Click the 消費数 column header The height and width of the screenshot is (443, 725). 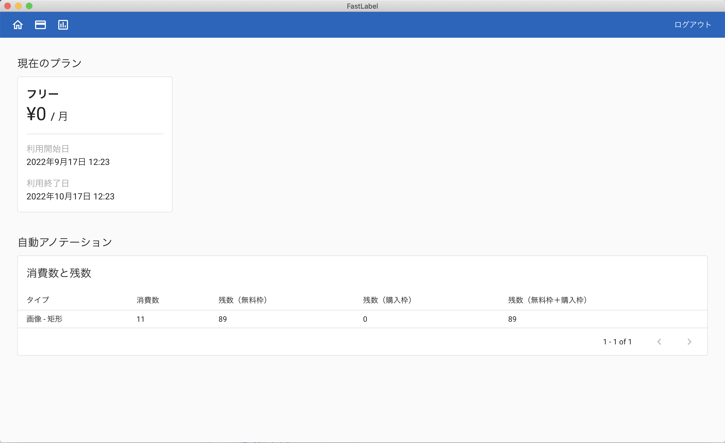(x=148, y=300)
